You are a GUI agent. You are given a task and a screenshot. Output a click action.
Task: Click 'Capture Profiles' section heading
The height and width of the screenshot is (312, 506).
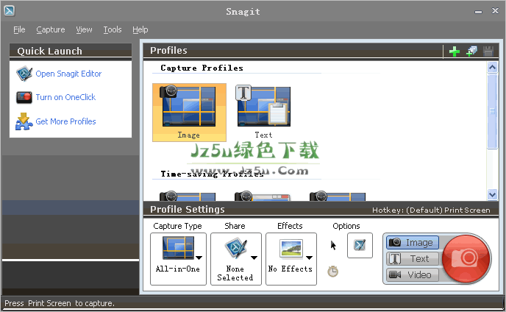click(202, 68)
